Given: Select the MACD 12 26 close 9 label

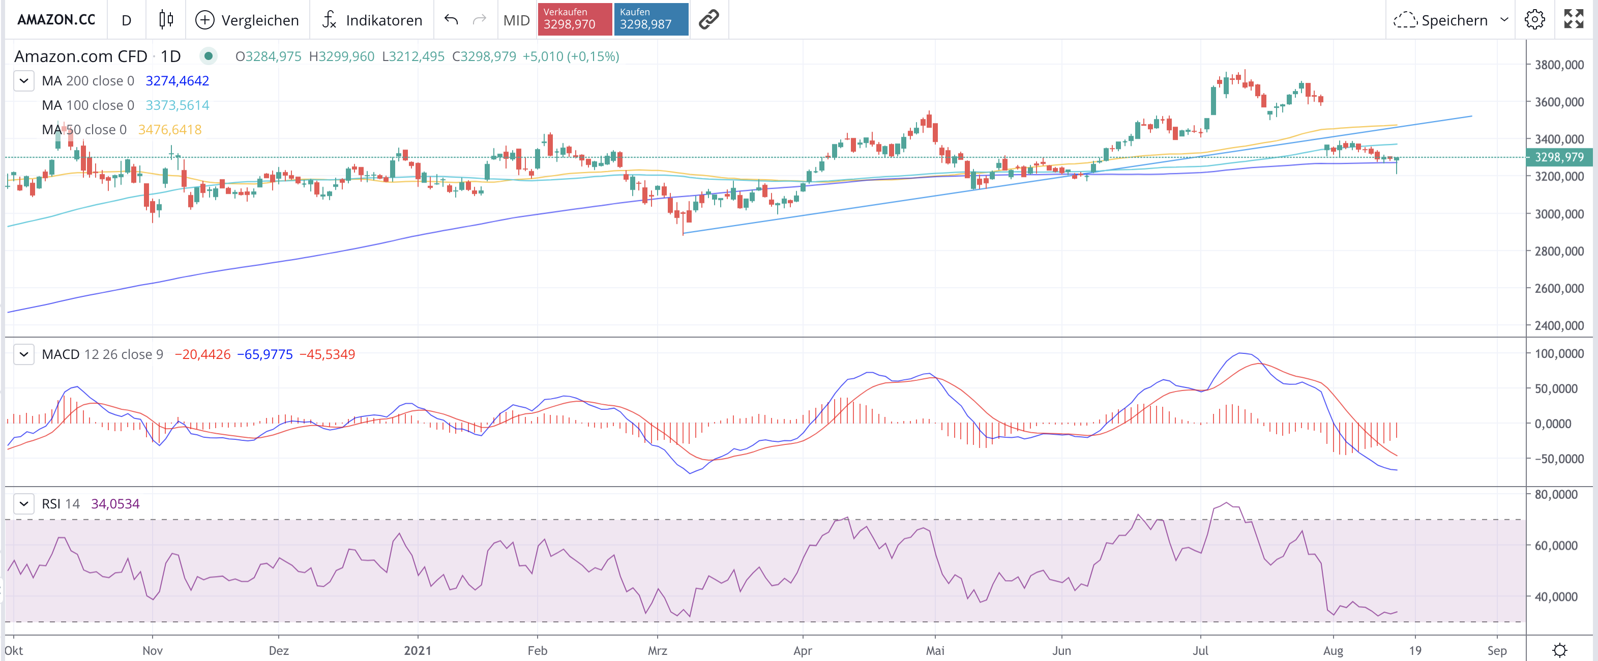Looking at the screenshot, I should point(103,354).
